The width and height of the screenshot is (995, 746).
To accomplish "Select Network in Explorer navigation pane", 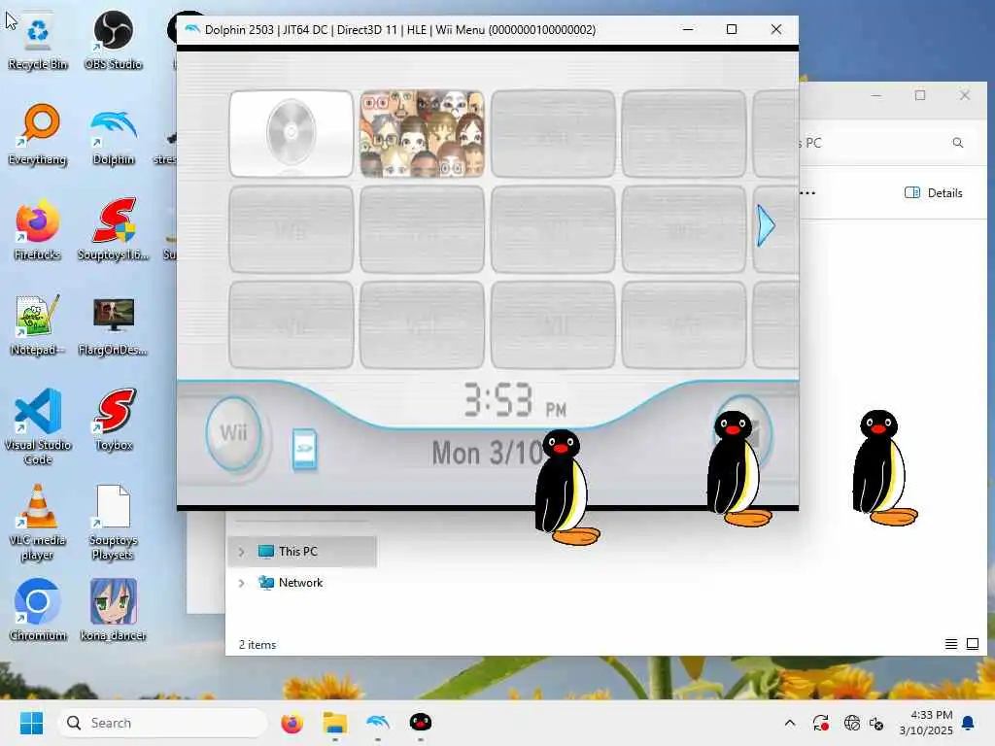I will 302,583.
